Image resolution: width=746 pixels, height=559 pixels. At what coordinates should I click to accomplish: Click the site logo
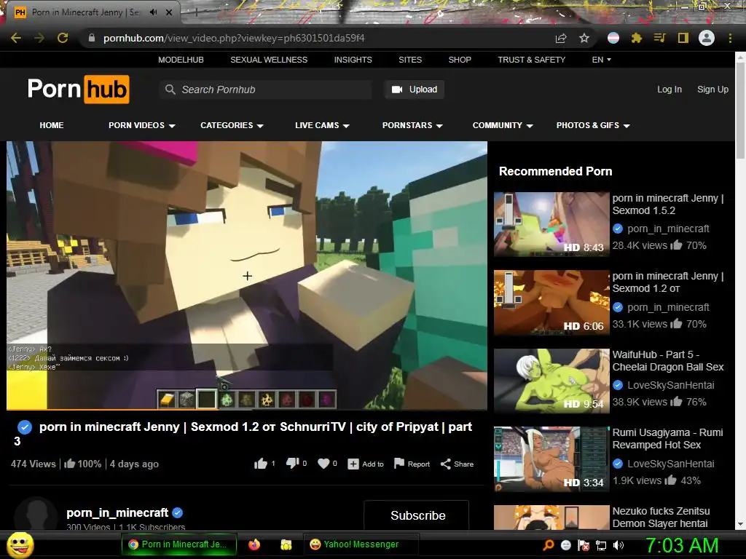78,89
